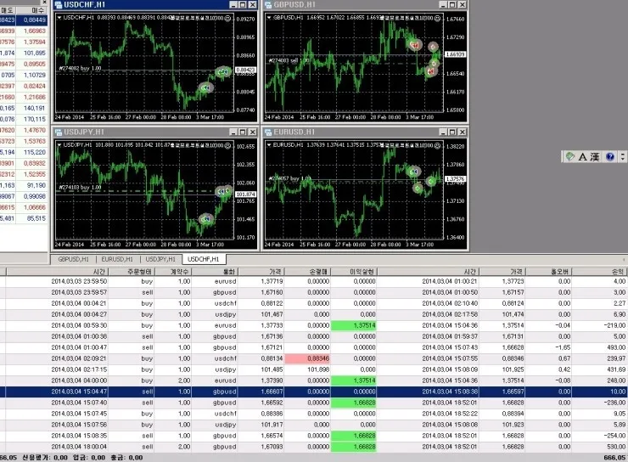Select the gbpusd sell row opened 2014.03.04 18:00:04
The height and width of the screenshot is (462, 628).
(x=314, y=447)
